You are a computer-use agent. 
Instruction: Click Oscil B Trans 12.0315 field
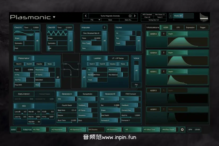(65, 28)
